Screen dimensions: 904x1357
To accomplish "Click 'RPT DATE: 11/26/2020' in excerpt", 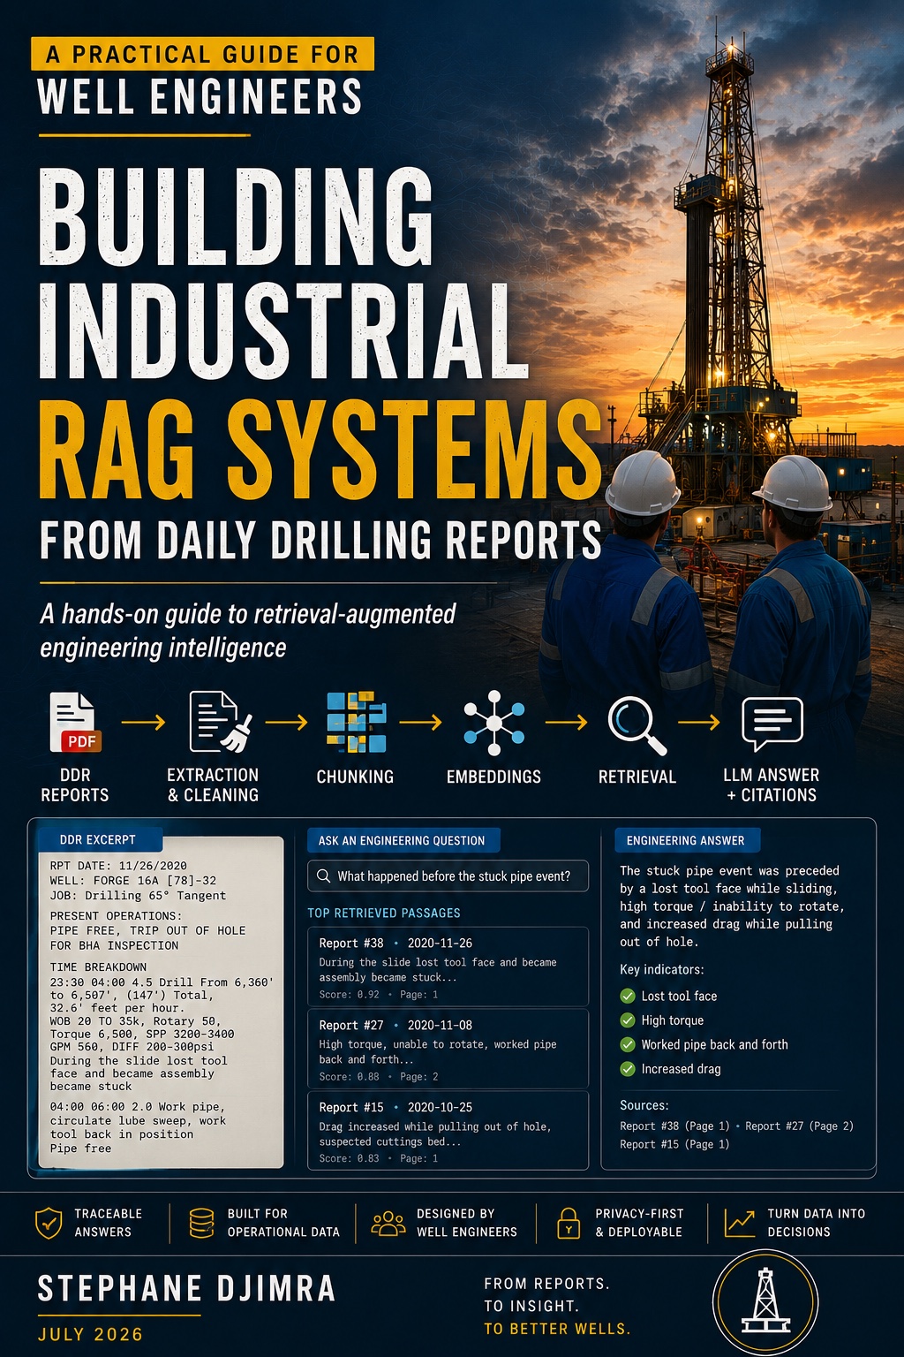I will point(118,866).
